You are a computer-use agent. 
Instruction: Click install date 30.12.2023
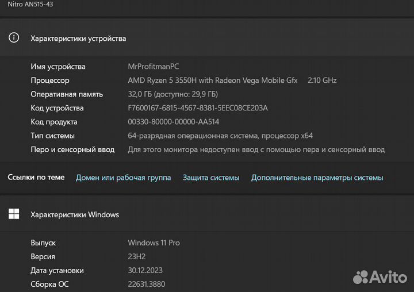pyautogui.click(x=145, y=270)
